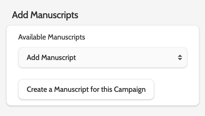The height and width of the screenshot is (116, 205).
Task: Click the Available Manuscripts label
Action: point(51,37)
